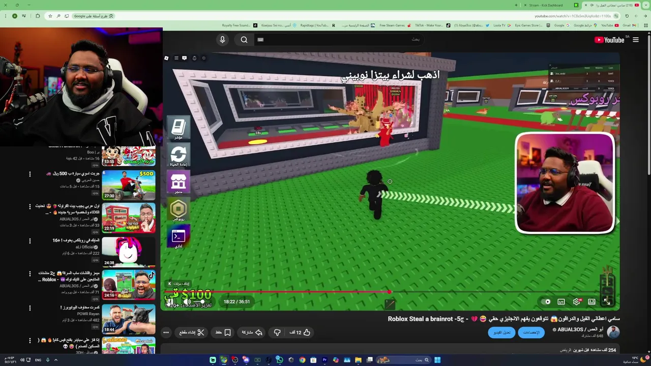Viewport: 651px width, 366px height.
Task: Pause the video with the play/pause button
Action: (171, 302)
